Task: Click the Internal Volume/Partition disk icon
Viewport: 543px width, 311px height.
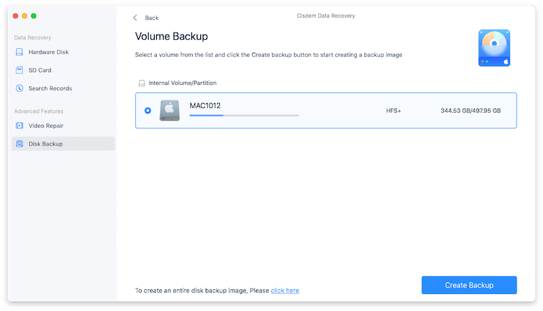Action: click(142, 83)
